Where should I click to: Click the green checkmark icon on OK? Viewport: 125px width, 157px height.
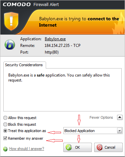pos(69,147)
